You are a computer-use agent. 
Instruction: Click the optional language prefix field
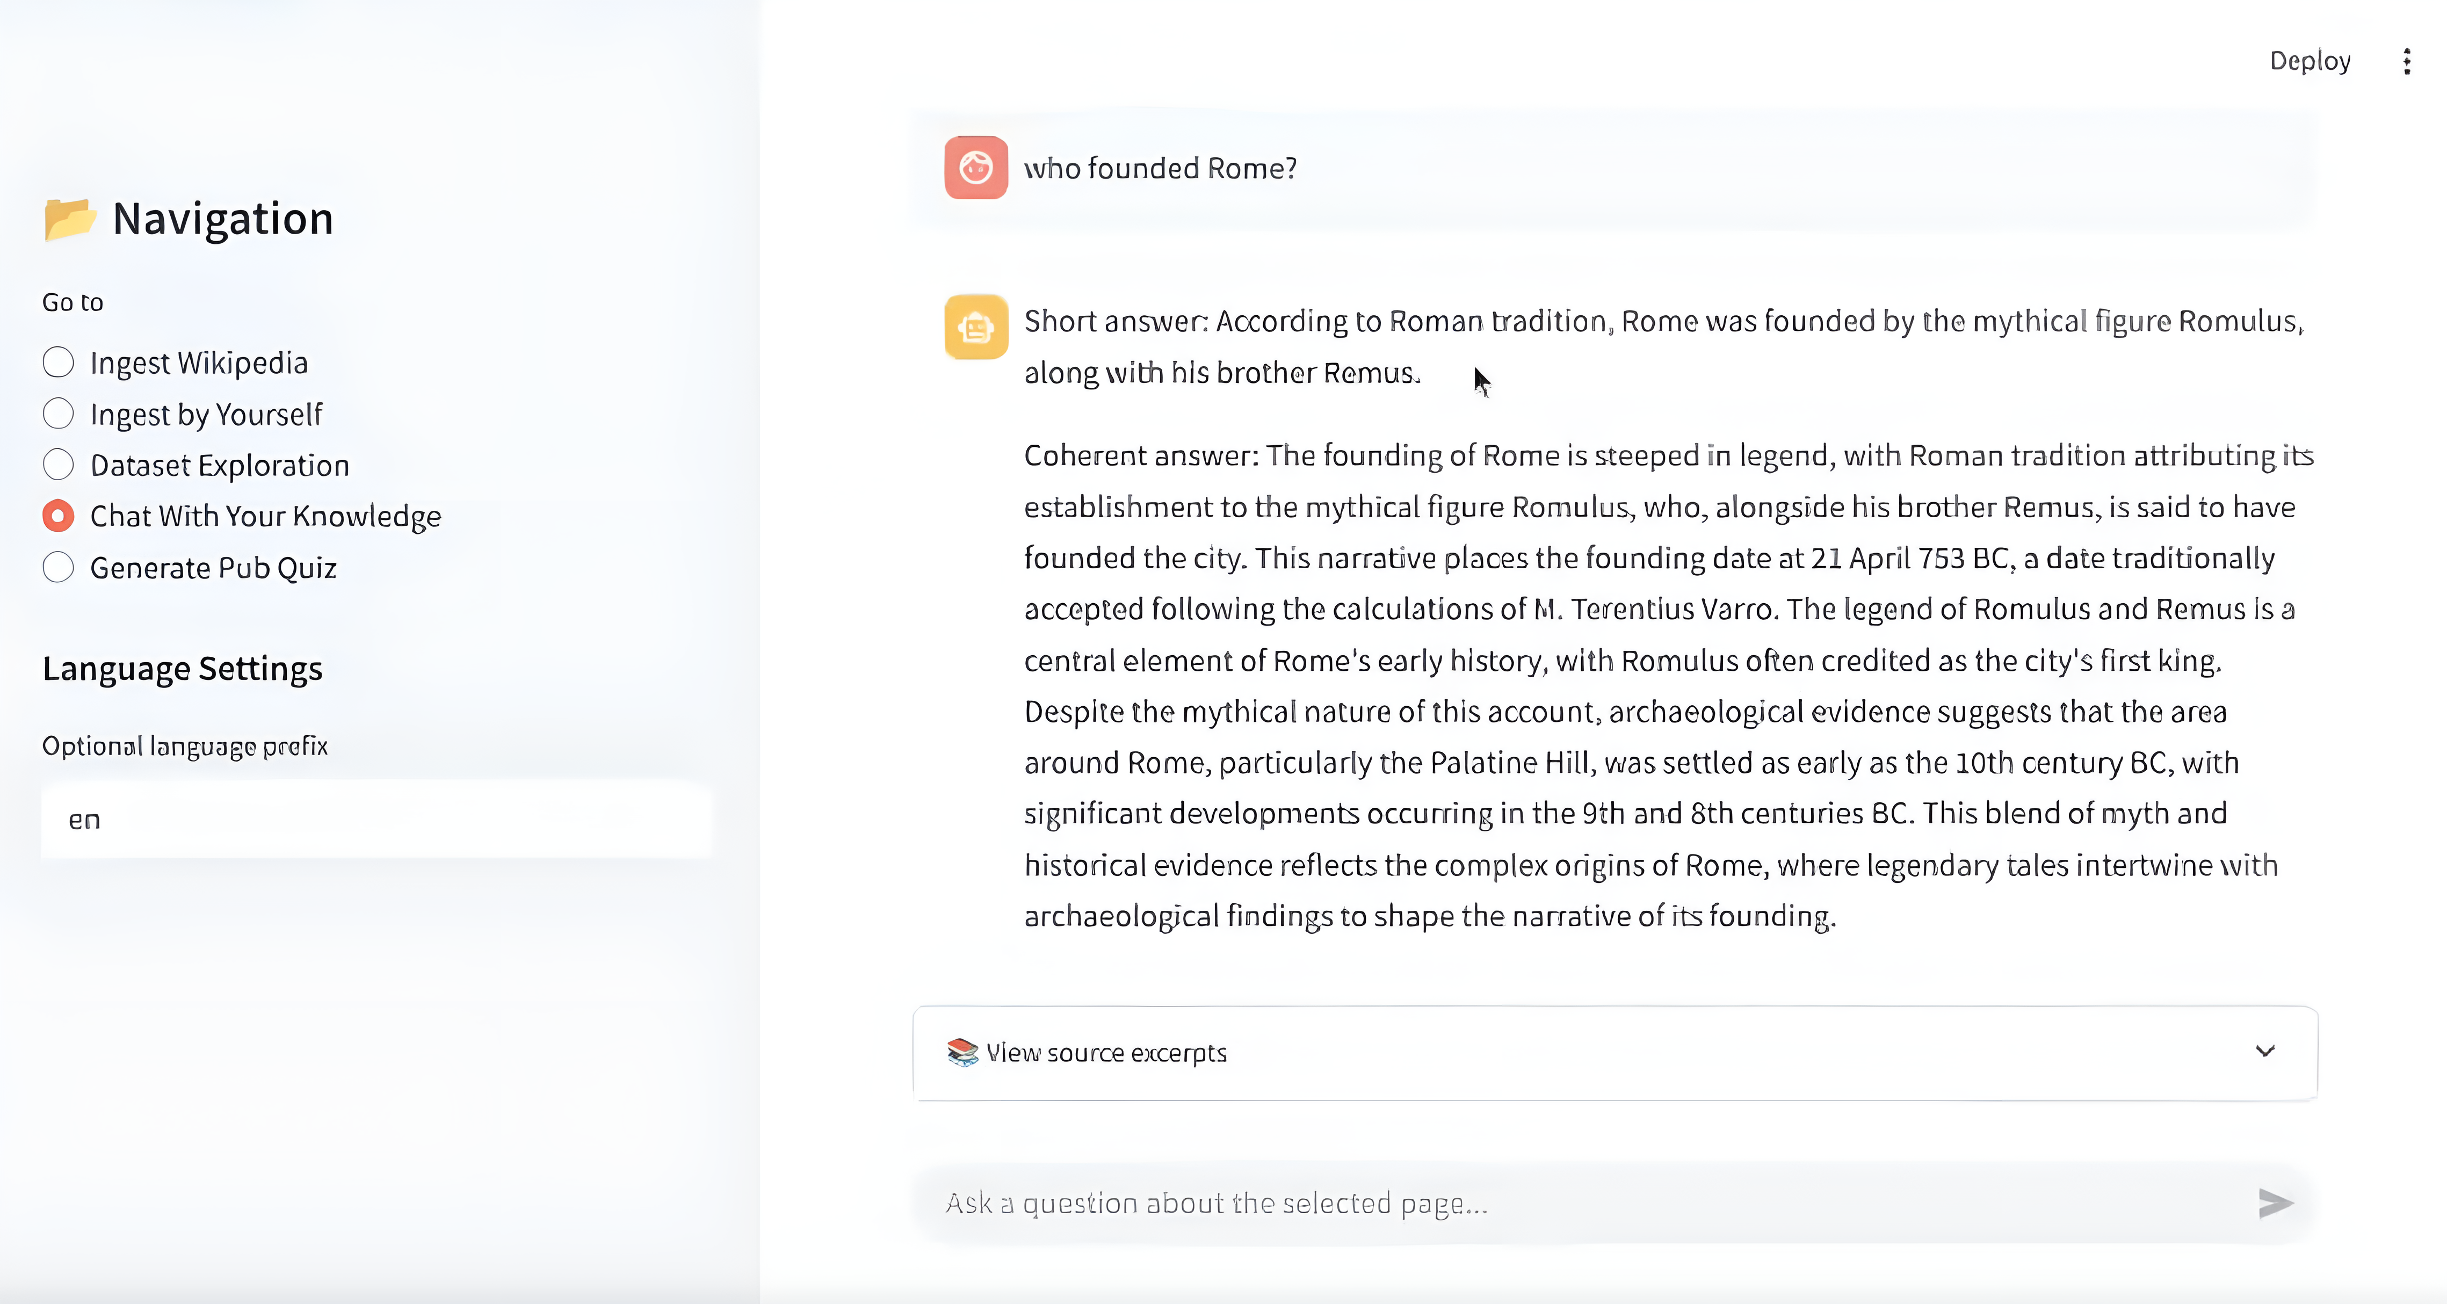(376, 820)
